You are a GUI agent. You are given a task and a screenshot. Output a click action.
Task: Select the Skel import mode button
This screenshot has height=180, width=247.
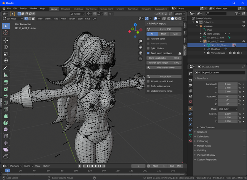pos(176,34)
